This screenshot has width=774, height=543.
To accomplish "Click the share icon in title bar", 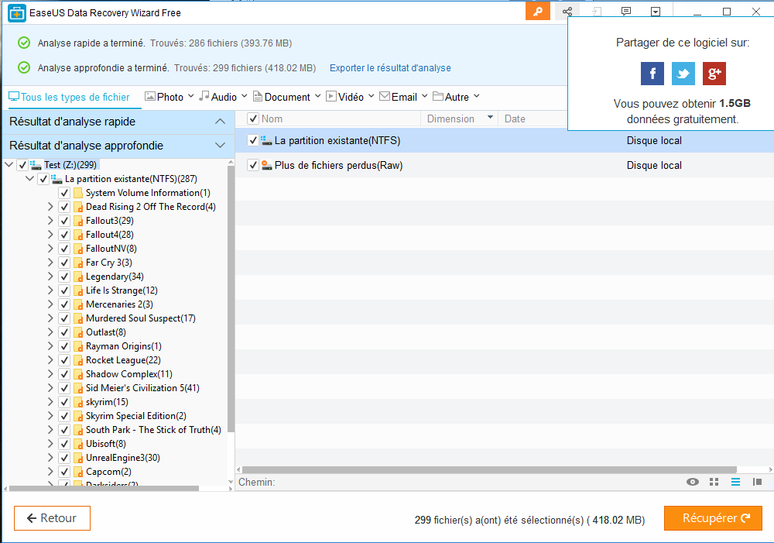I will click(567, 12).
